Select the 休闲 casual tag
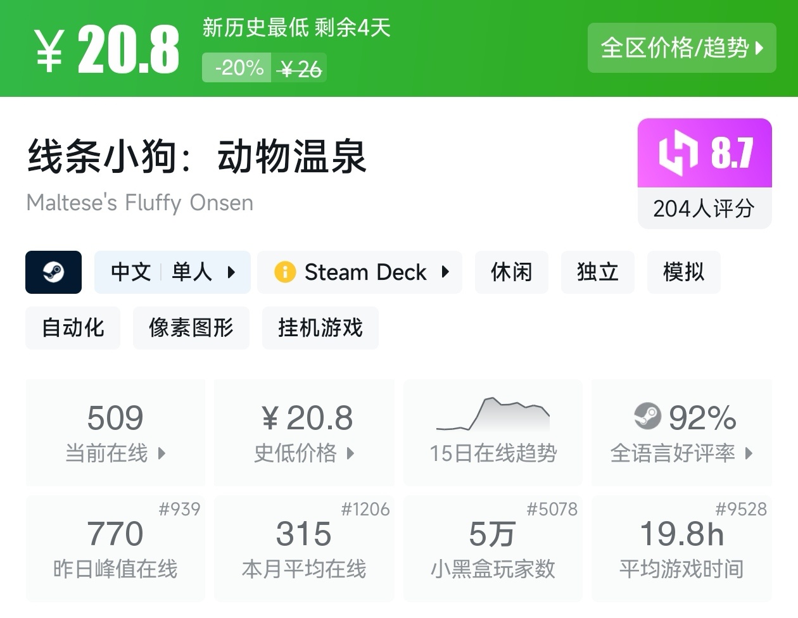Image resolution: width=798 pixels, height=618 pixels. coord(511,272)
